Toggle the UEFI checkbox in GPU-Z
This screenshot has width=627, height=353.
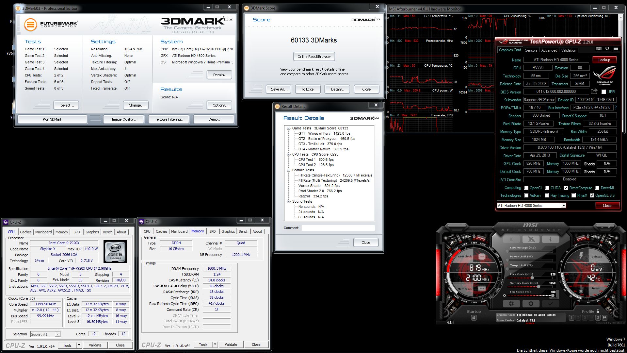[603, 92]
